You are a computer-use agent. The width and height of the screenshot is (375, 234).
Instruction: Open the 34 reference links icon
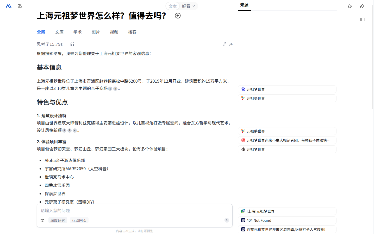tap(228, 44)
